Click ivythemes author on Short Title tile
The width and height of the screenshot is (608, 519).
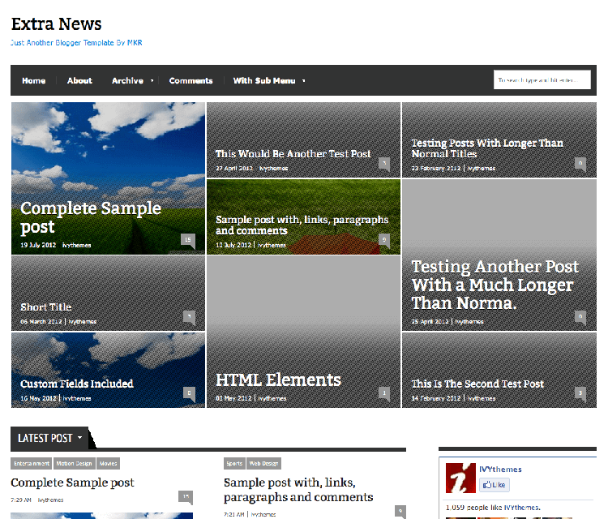83,322
